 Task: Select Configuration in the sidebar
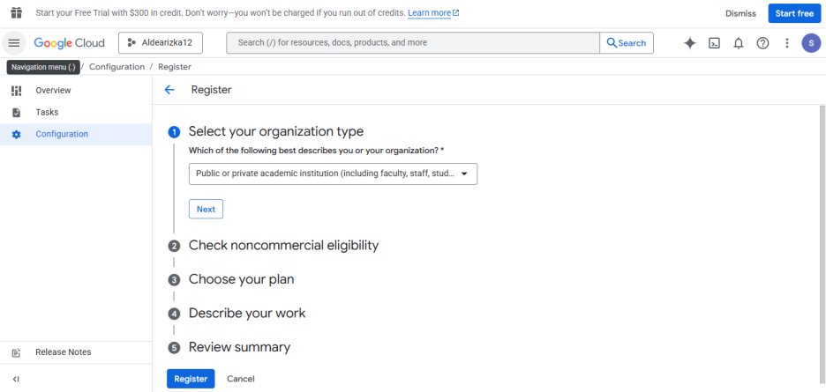tap(76, 134)
